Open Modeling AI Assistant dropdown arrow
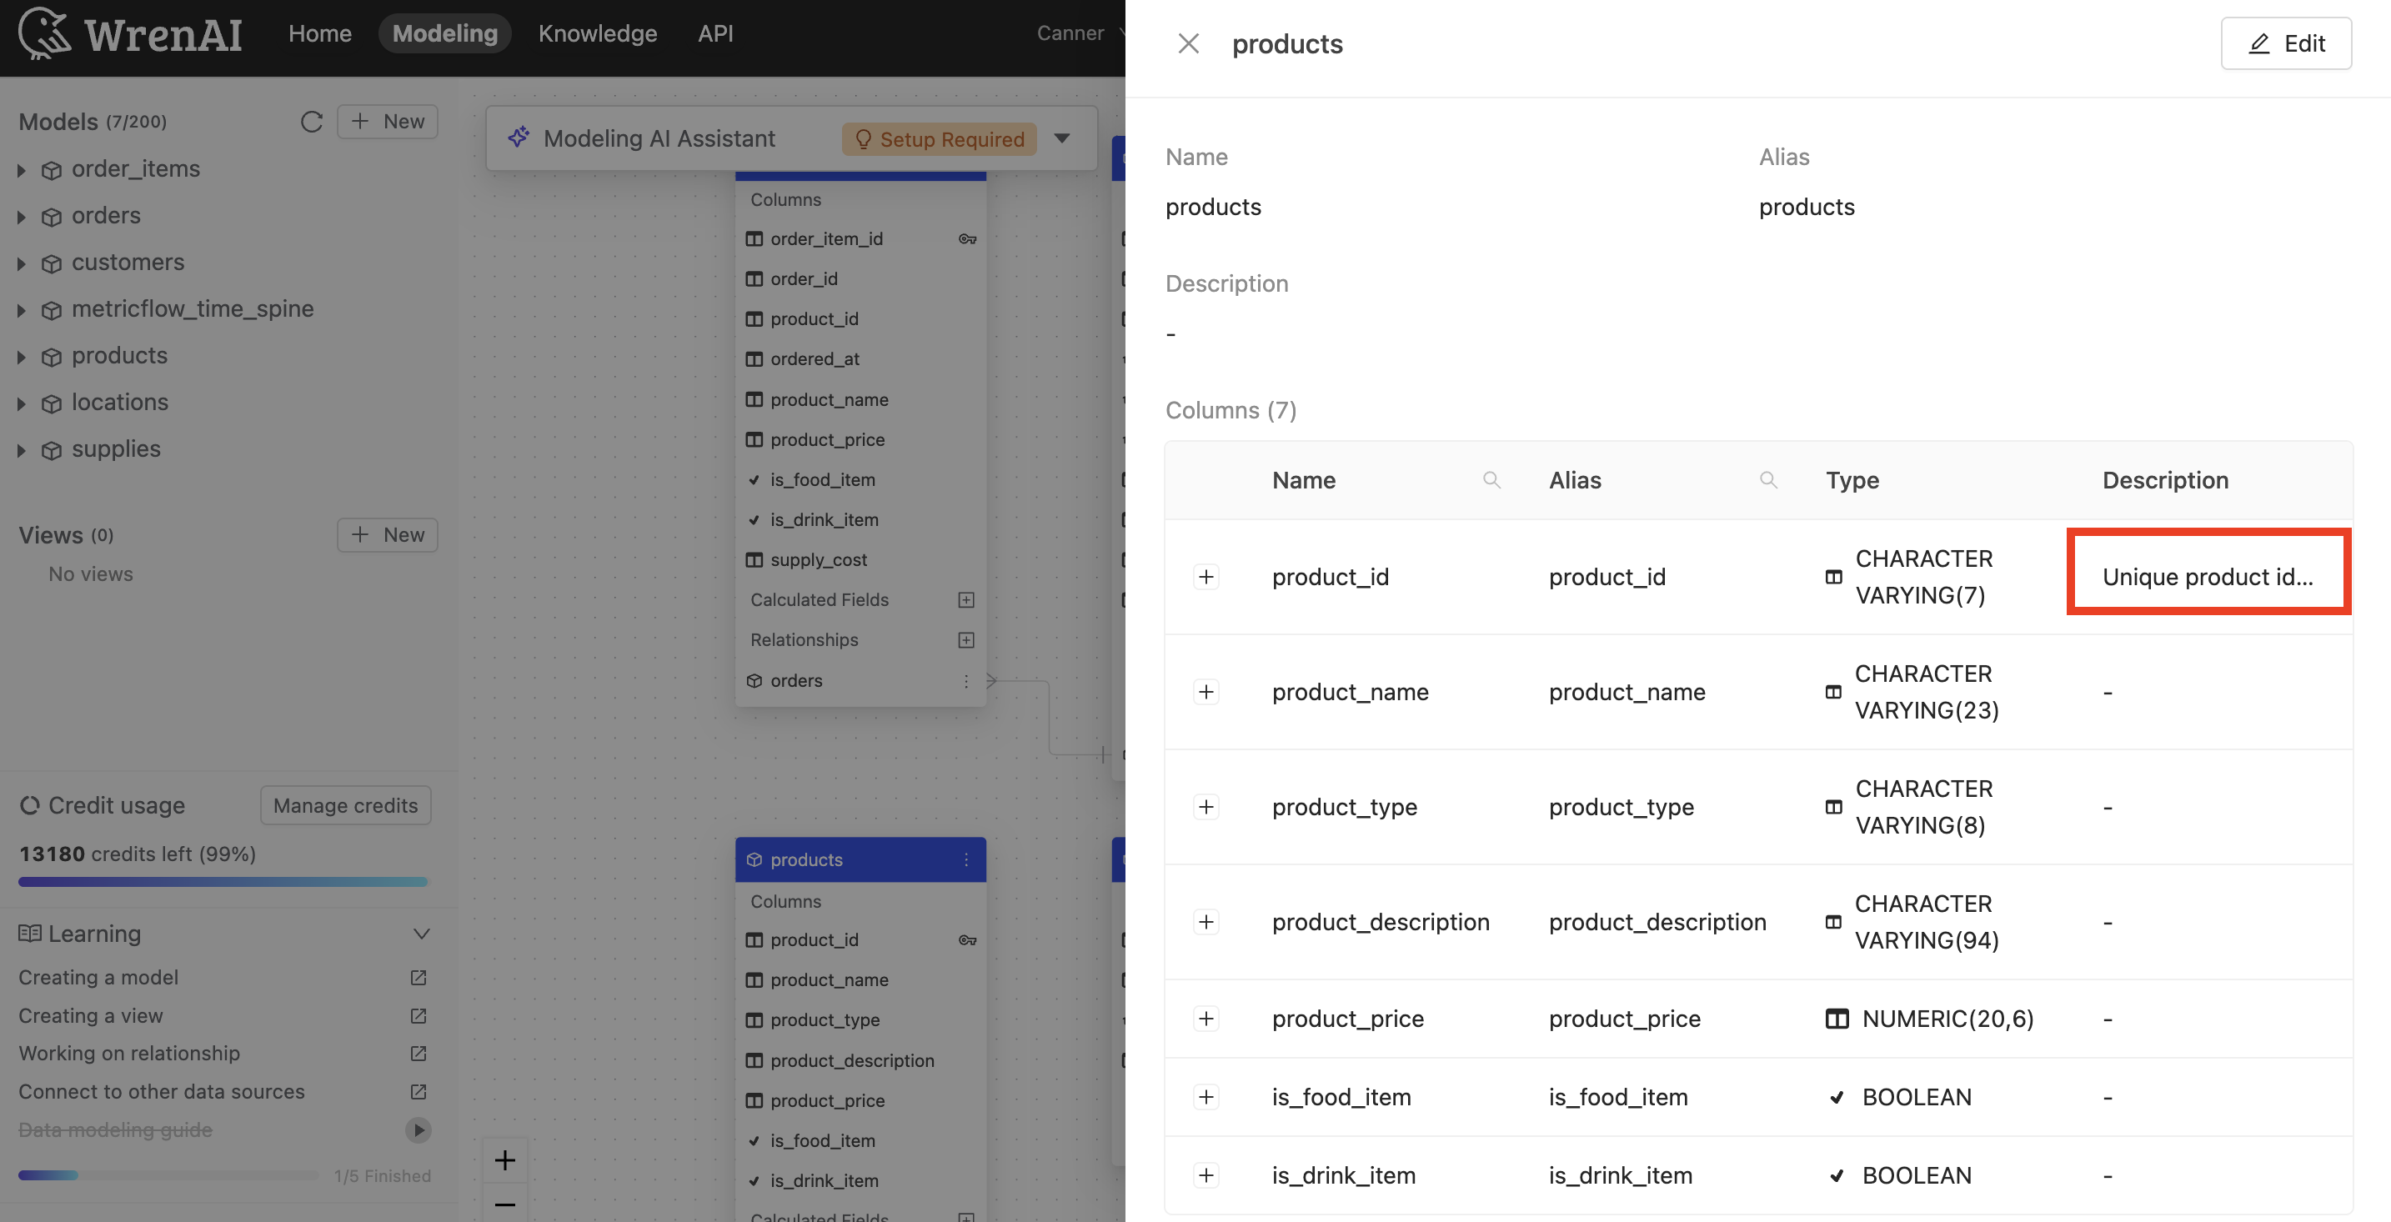Viewport: 2391px width, 1222px height. click(1063, 138)
